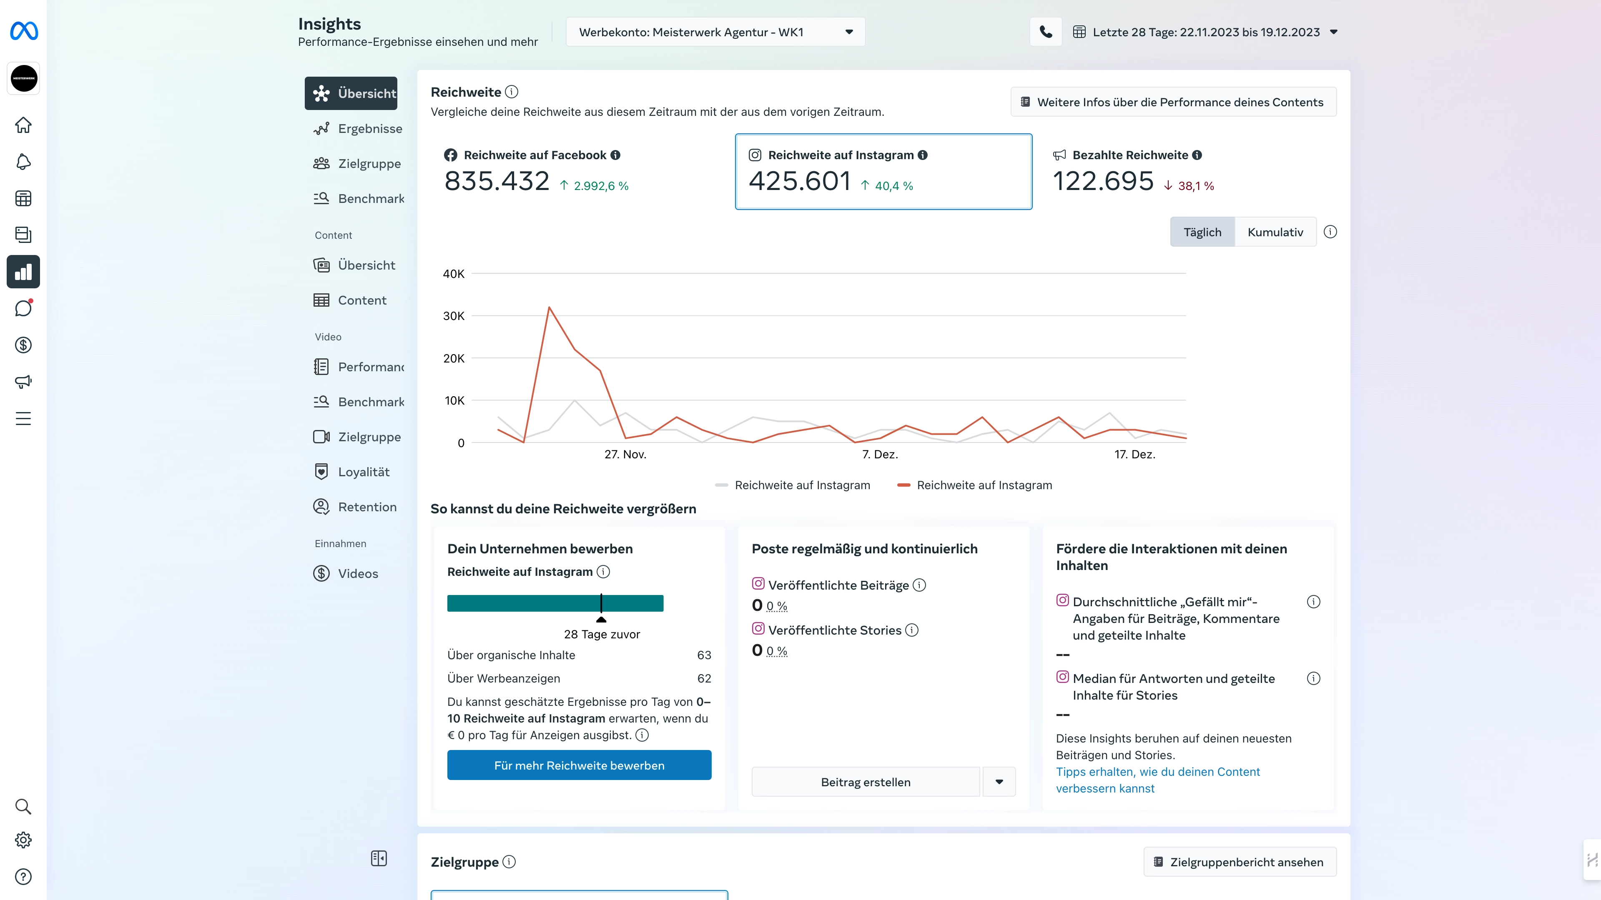Click the search magnifier icon
Screen dimensions: 1601x900
(x=24, y=806)
